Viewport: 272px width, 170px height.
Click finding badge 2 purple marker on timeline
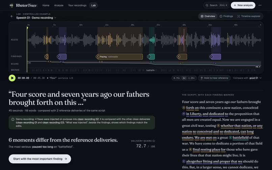[x=211, y=57]
